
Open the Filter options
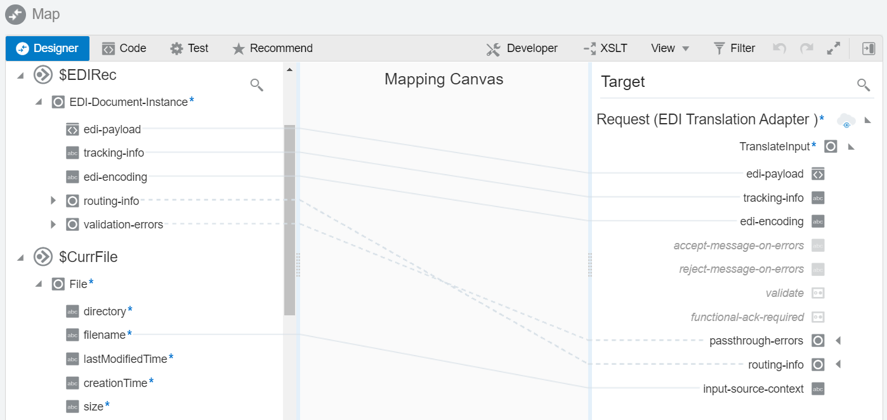[x=734, y=48]
